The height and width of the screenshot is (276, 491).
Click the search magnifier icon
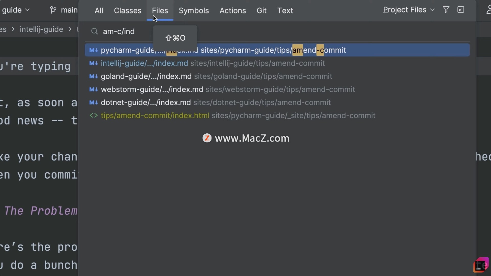[x=94, y=31]
